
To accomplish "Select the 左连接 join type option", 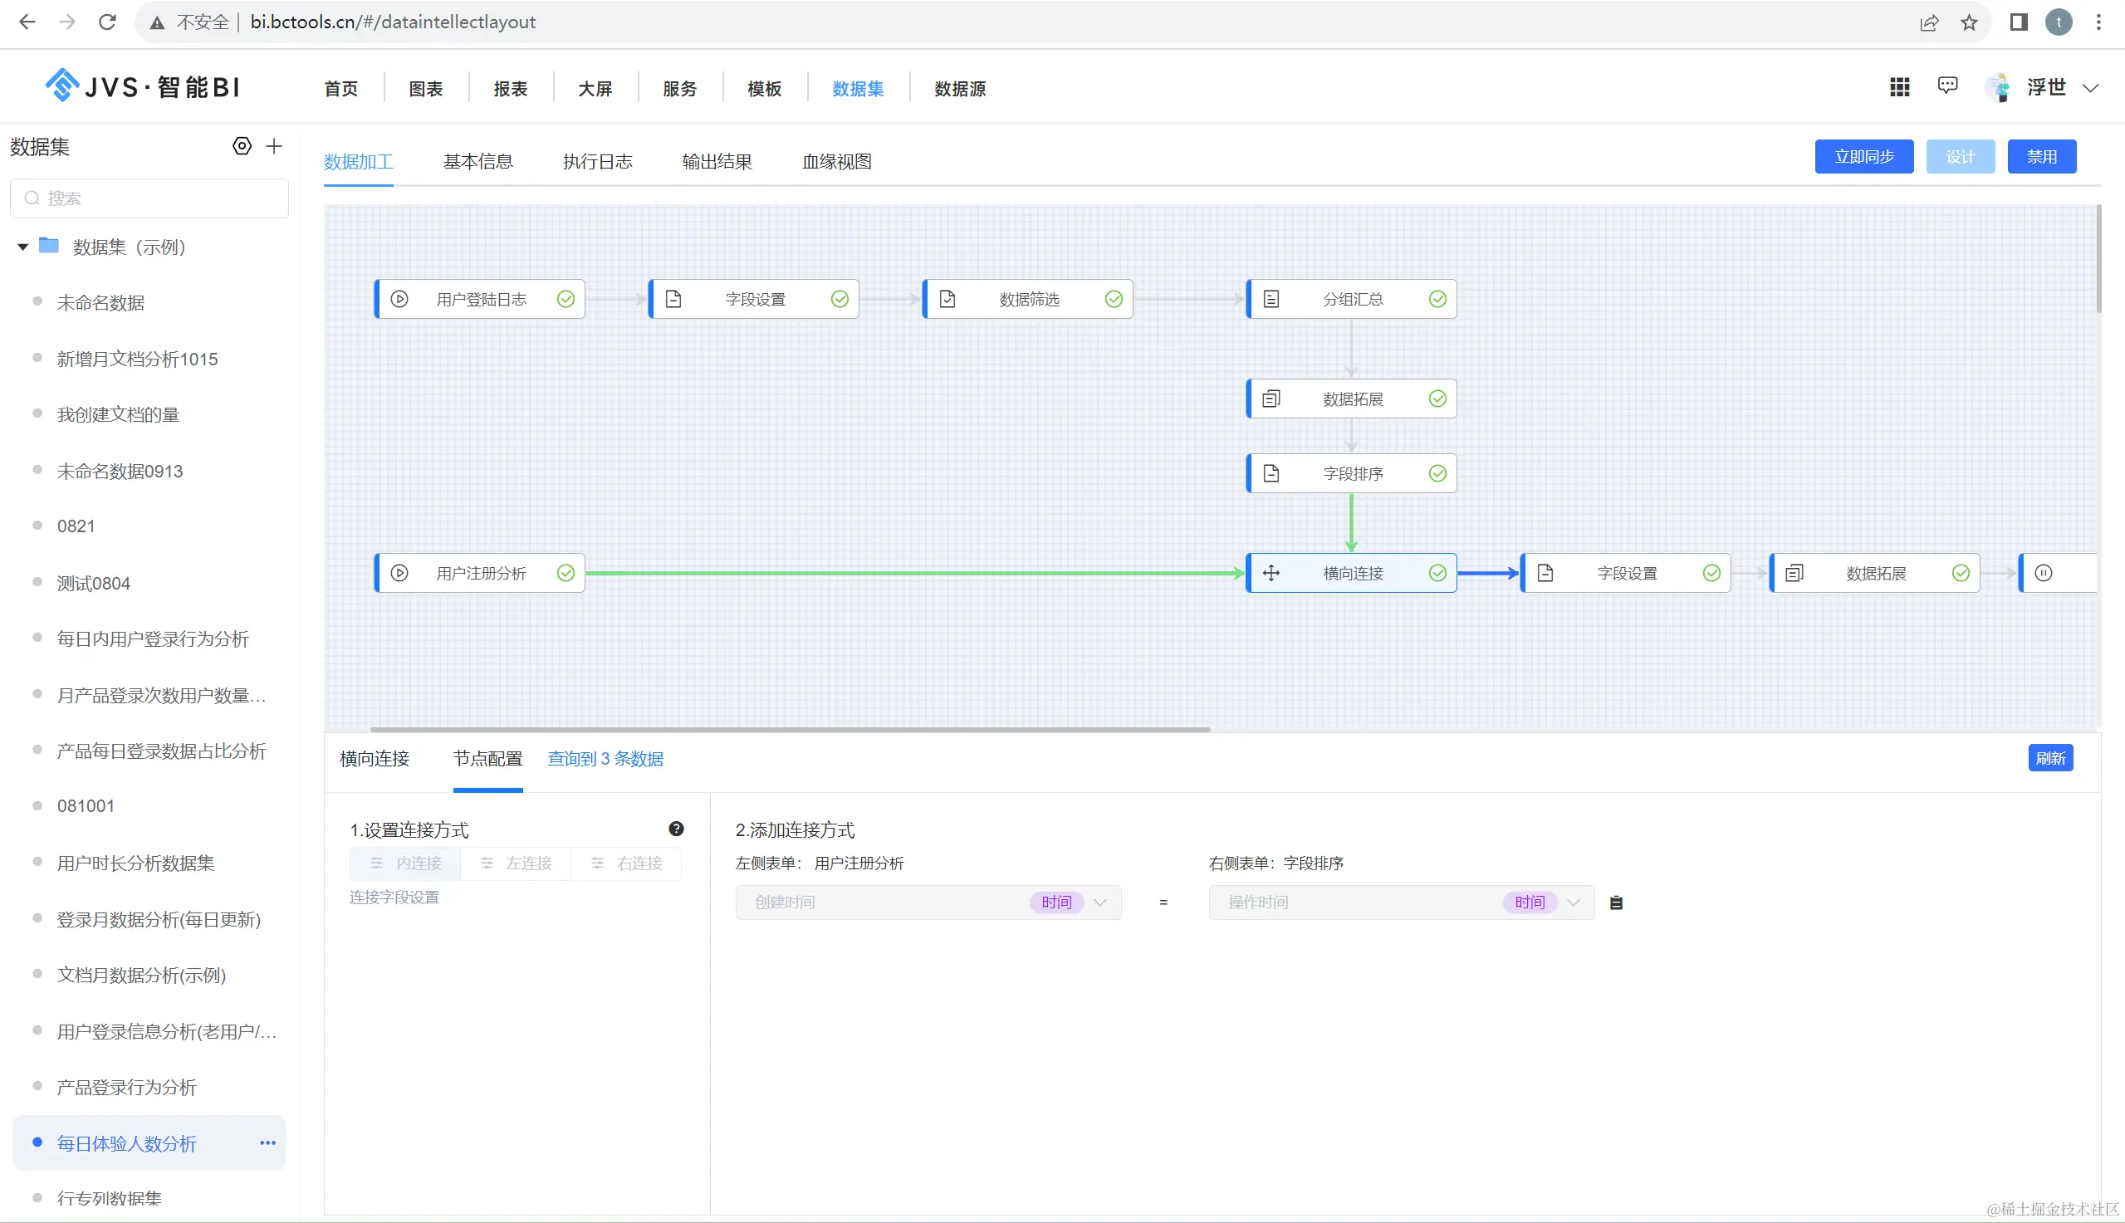I will pos(516,863).
